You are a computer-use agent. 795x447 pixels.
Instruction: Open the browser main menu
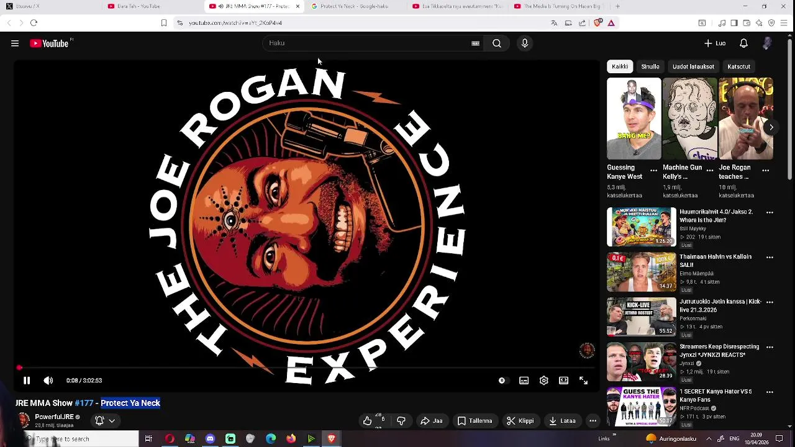point(784,23)
